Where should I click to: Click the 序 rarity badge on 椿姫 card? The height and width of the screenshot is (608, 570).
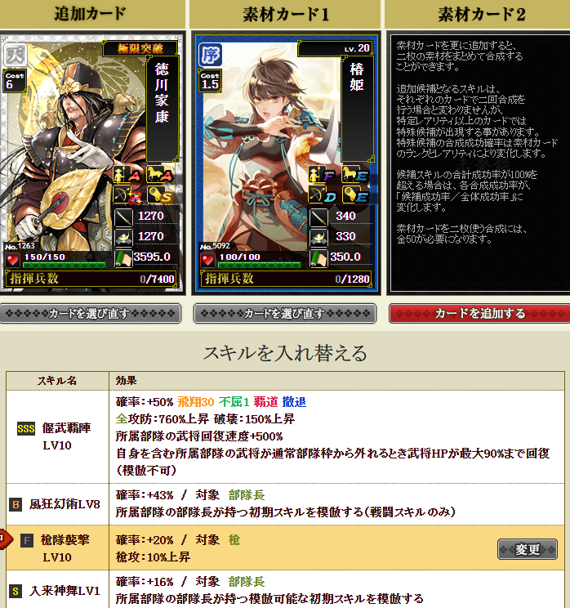210,54
